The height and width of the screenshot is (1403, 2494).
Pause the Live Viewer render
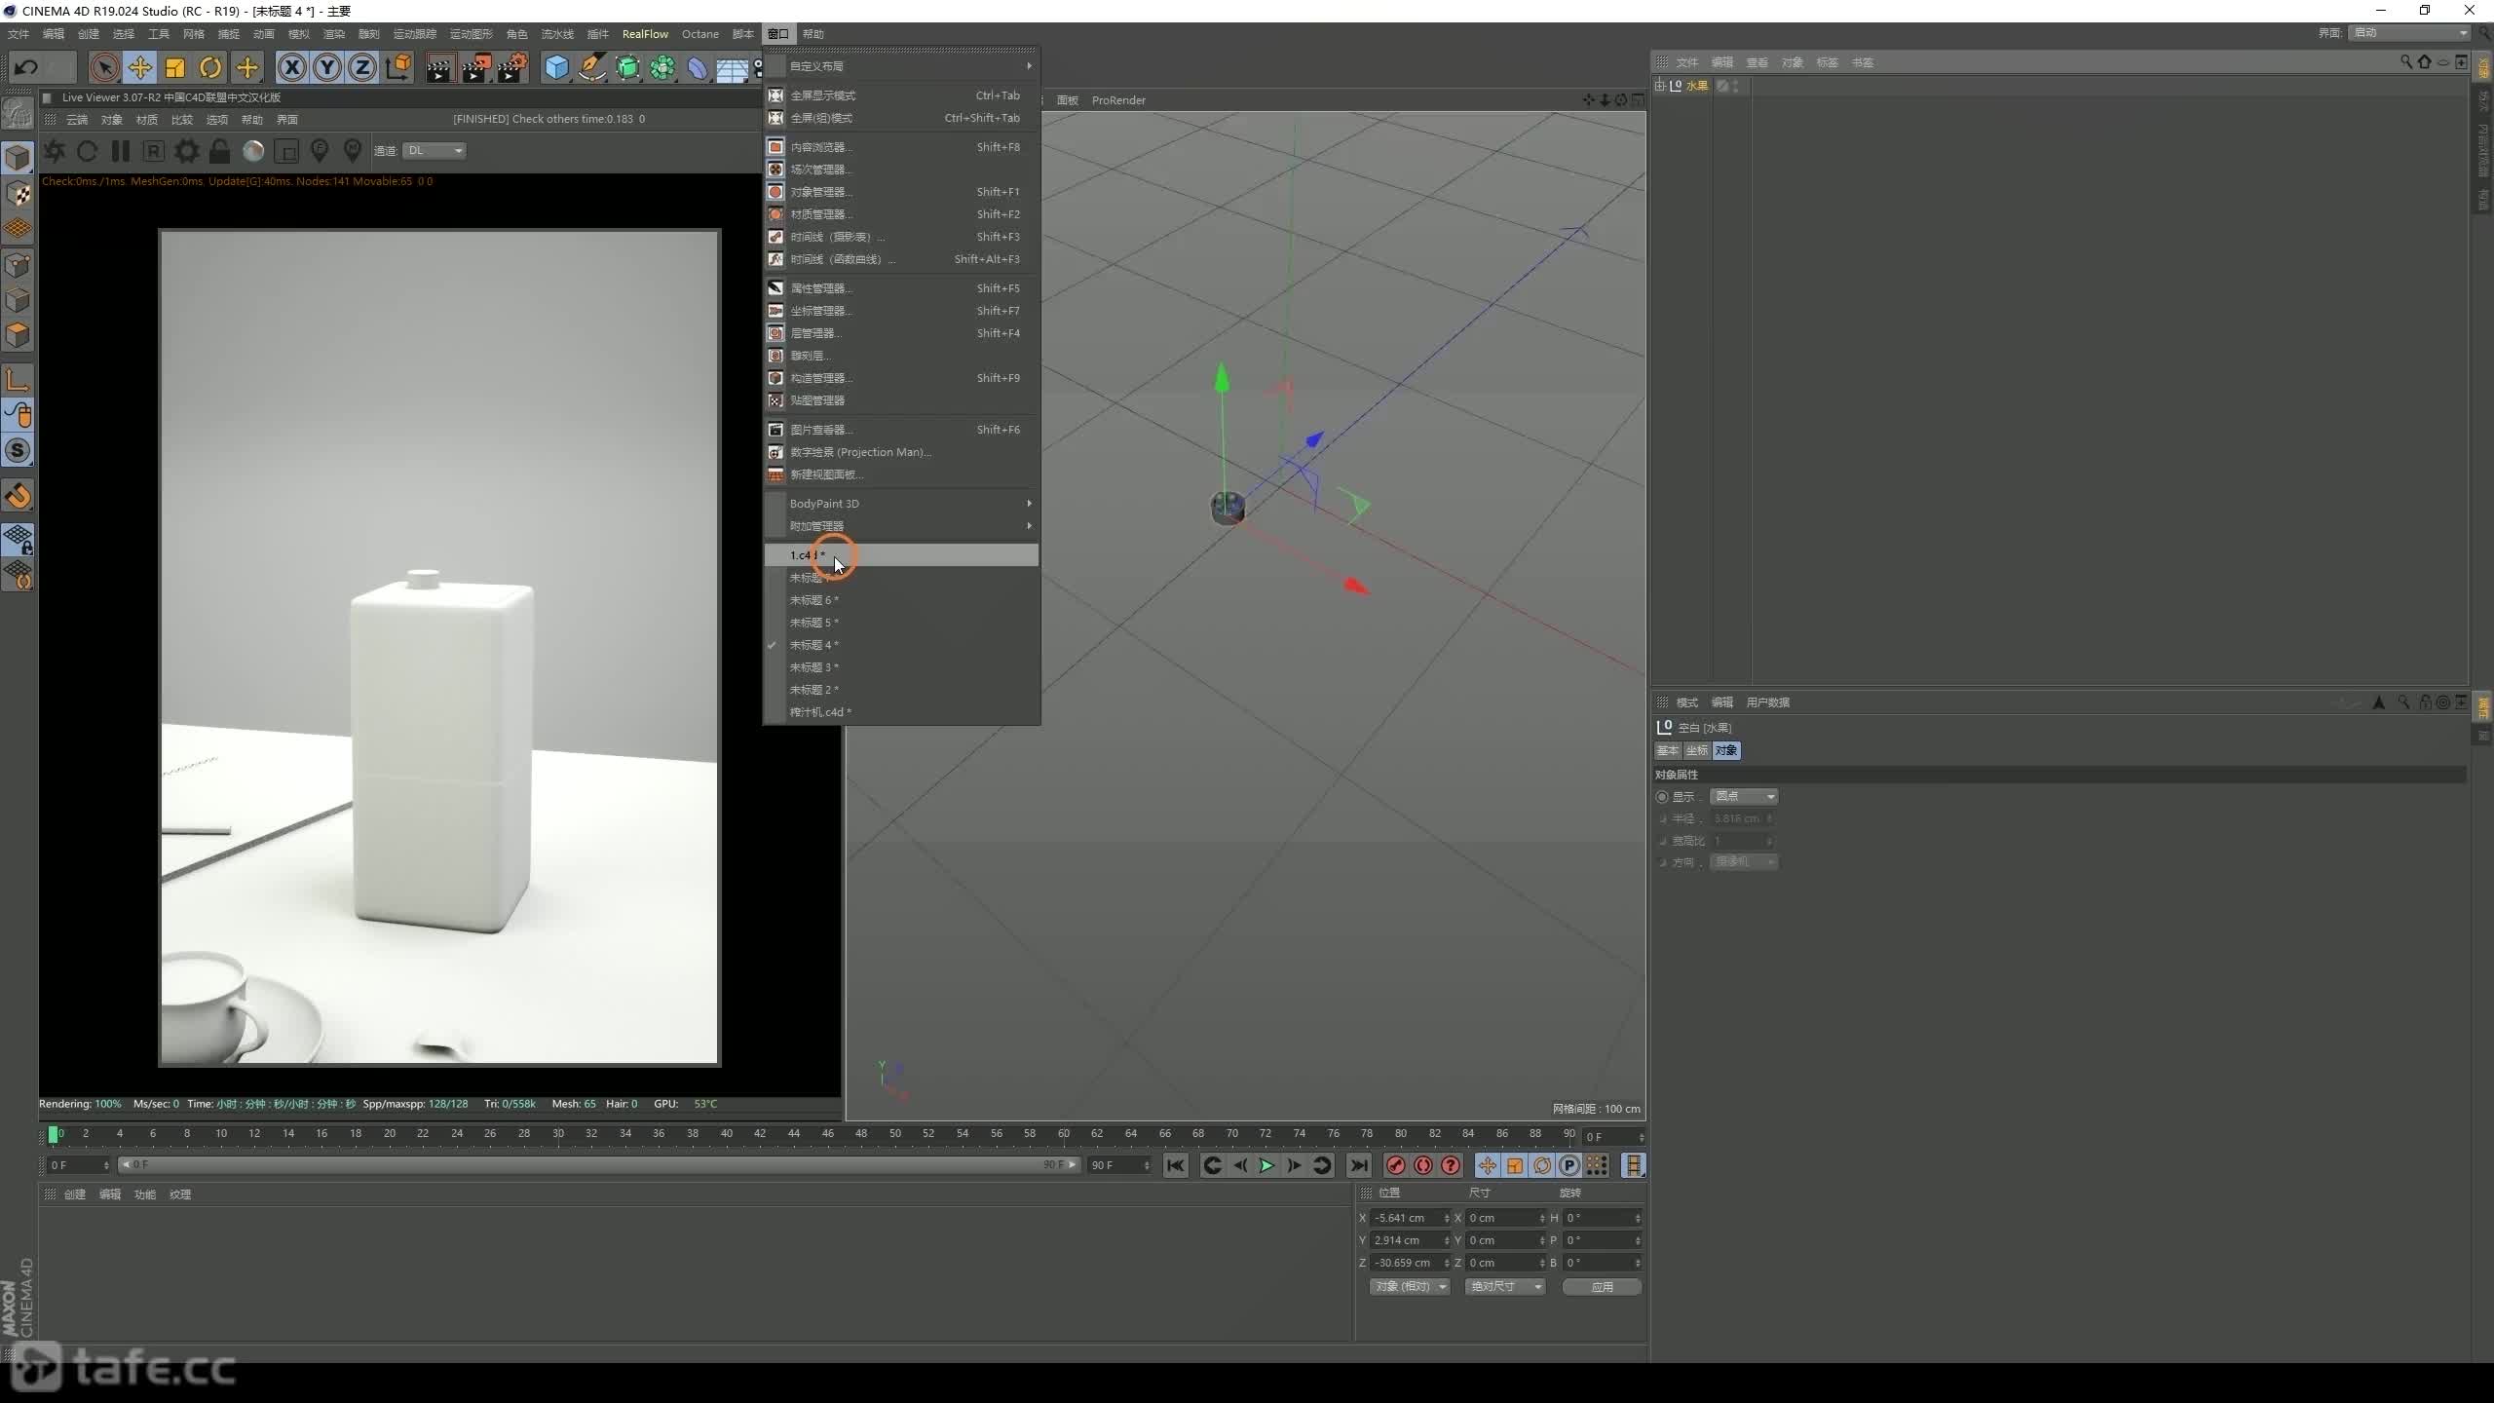[x=121, y=151]
